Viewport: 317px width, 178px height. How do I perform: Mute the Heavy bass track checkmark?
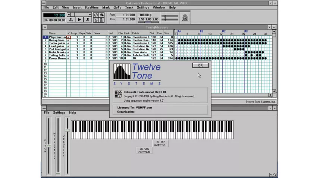tap(69, 40)
